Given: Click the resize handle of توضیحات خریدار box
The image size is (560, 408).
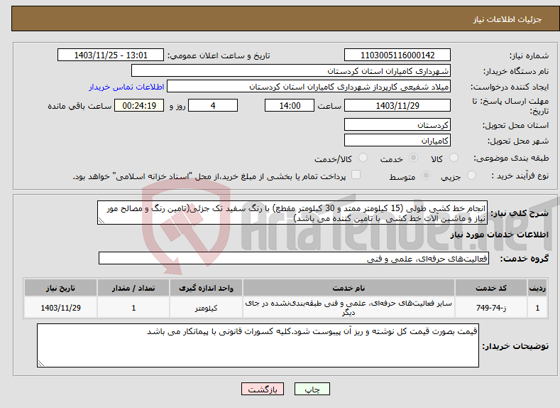Looking at the screenshot, I should (41, 363).
